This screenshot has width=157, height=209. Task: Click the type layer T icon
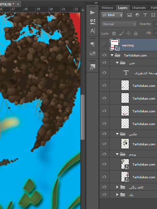pos(126,72)
